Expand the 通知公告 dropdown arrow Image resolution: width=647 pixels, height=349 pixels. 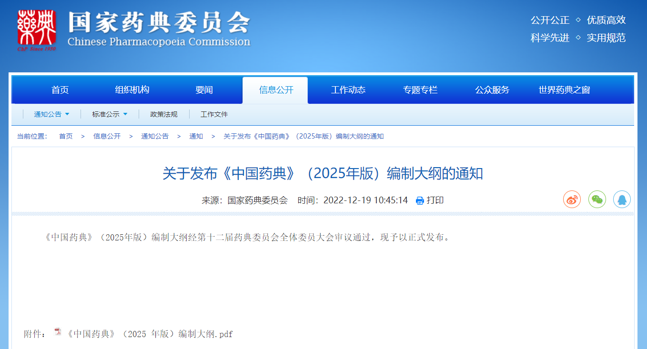coord(67,114)
